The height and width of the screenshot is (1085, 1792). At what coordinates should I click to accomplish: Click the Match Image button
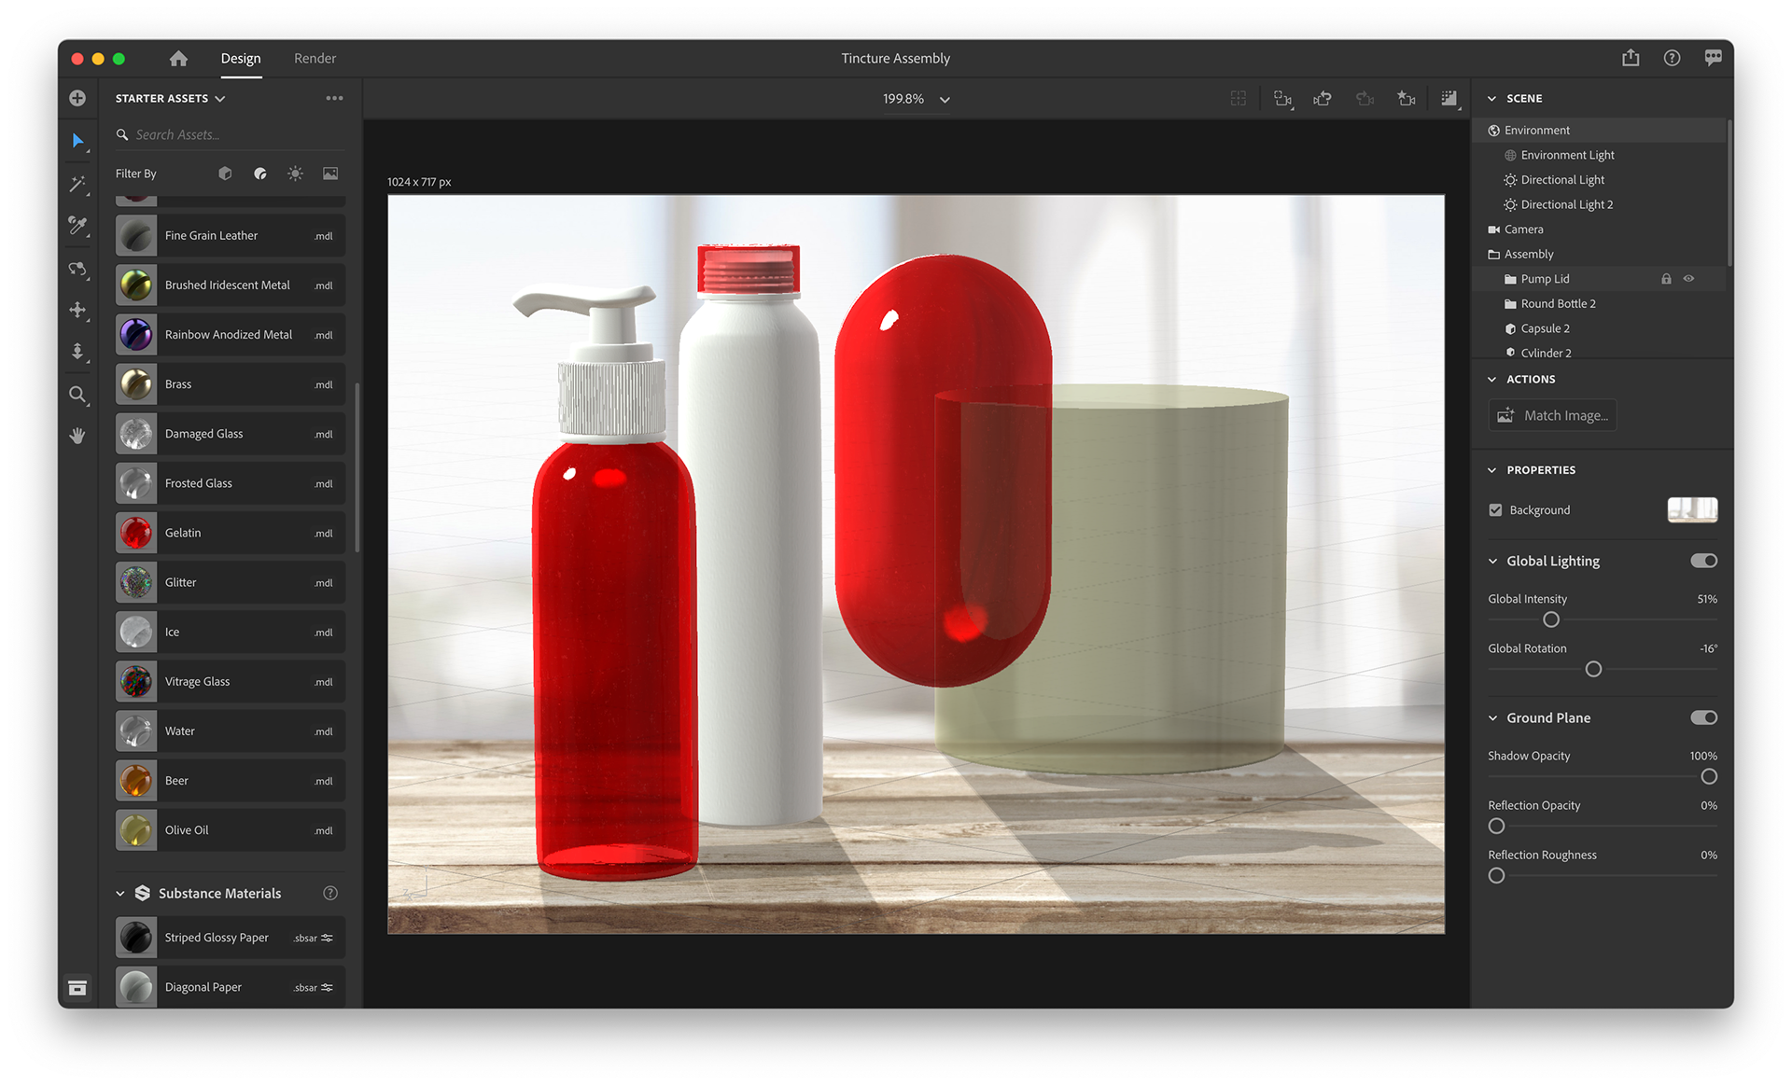point(1553,415)
